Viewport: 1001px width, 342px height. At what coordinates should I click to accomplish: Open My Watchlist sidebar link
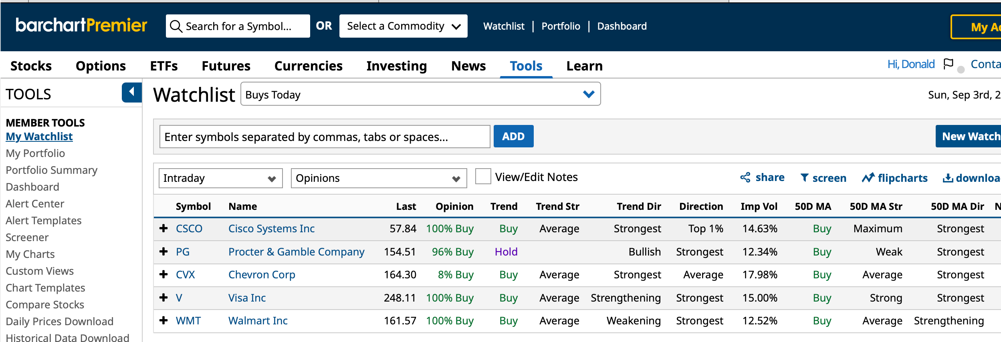click(39, 136)
